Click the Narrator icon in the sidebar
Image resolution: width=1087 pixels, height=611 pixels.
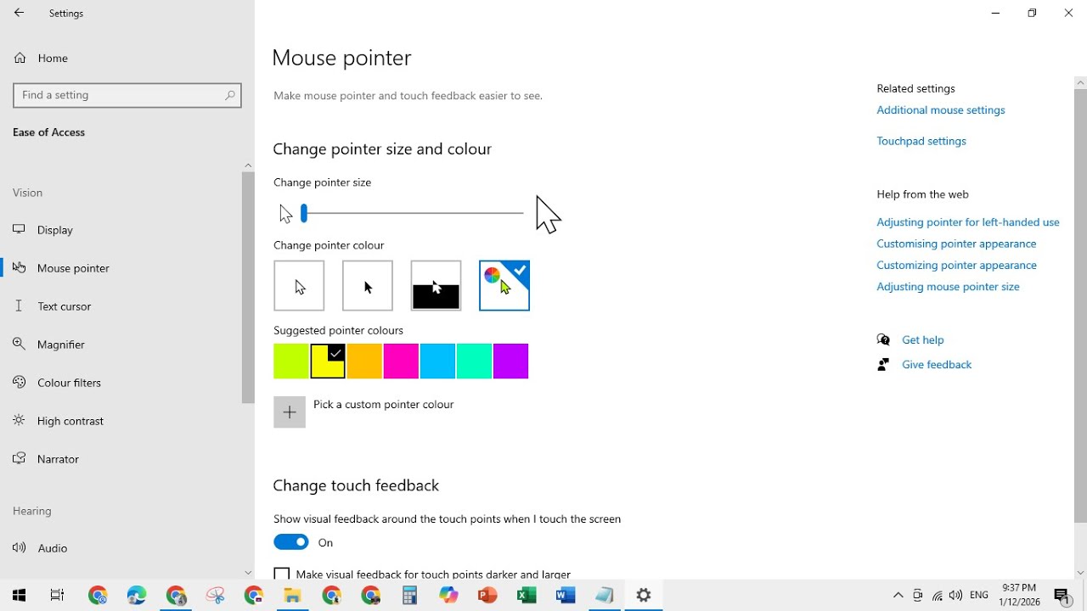pyautogui.click(x=19, y=459)
